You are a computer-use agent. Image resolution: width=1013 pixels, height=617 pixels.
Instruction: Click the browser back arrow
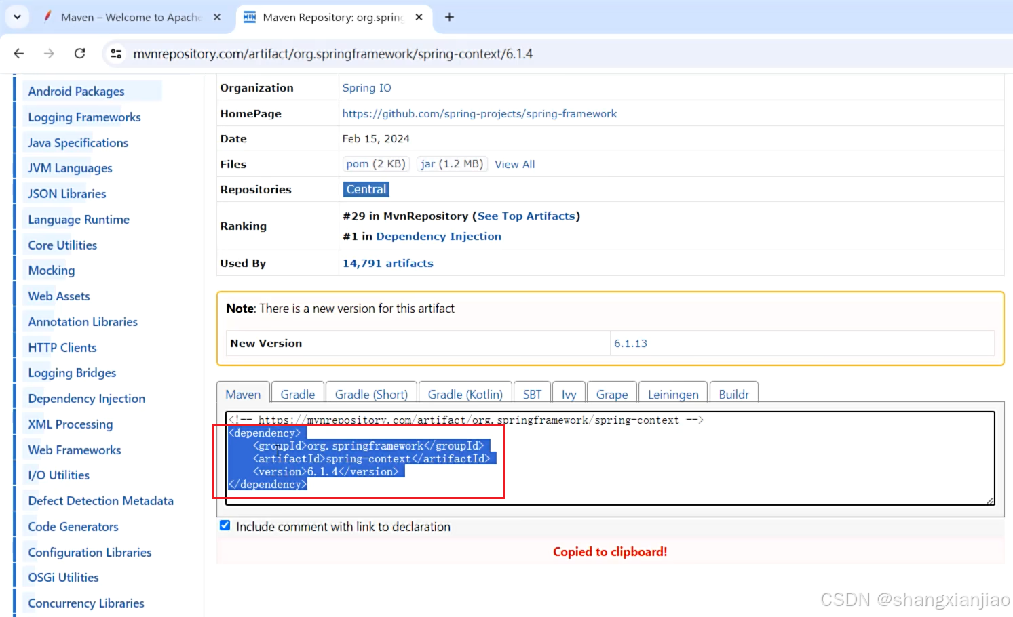click(19, 54)
